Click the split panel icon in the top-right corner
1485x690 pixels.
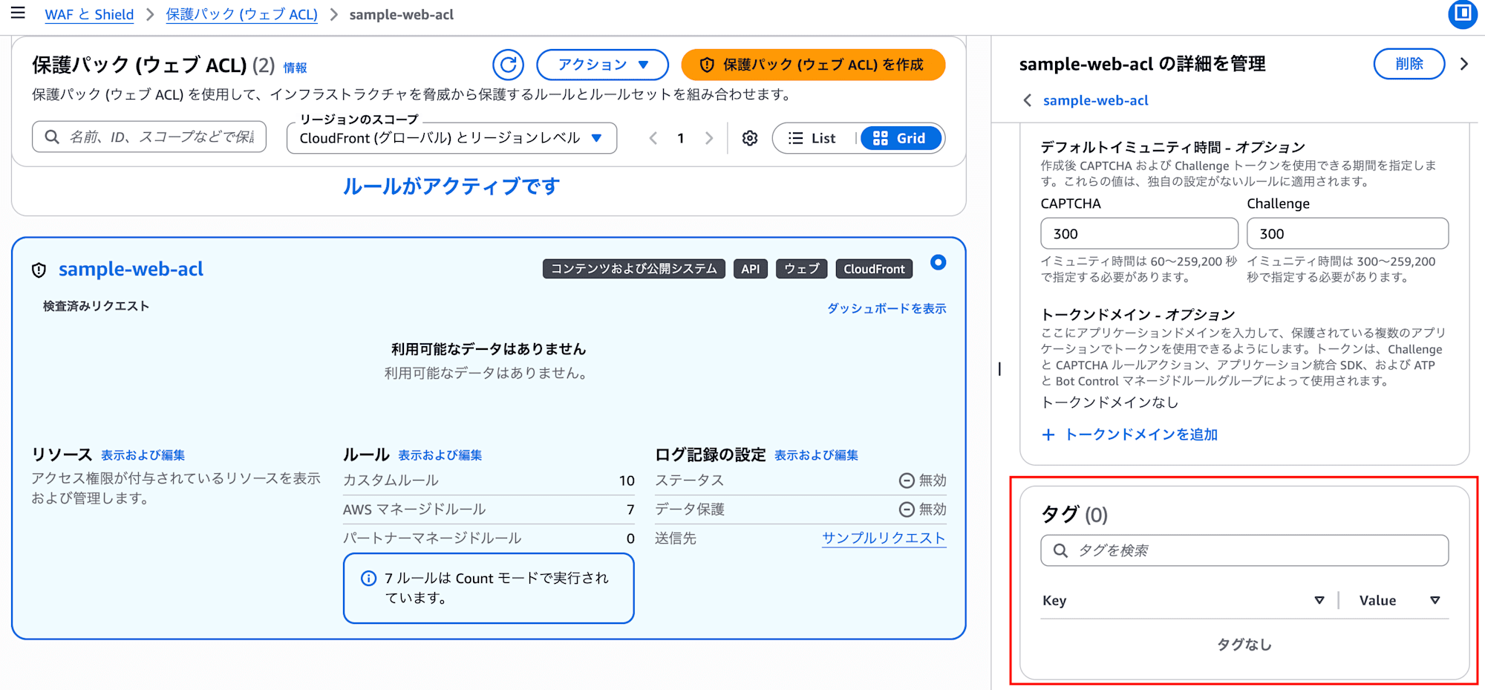point(1462,14)
